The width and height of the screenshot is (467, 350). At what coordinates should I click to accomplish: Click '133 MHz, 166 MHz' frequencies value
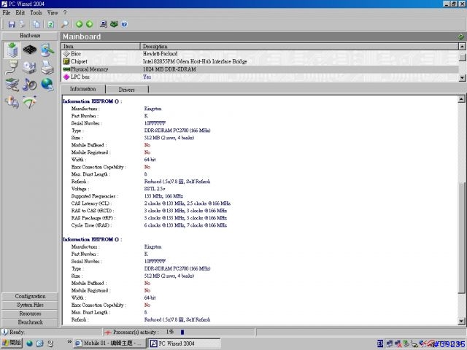coord(163,196)
